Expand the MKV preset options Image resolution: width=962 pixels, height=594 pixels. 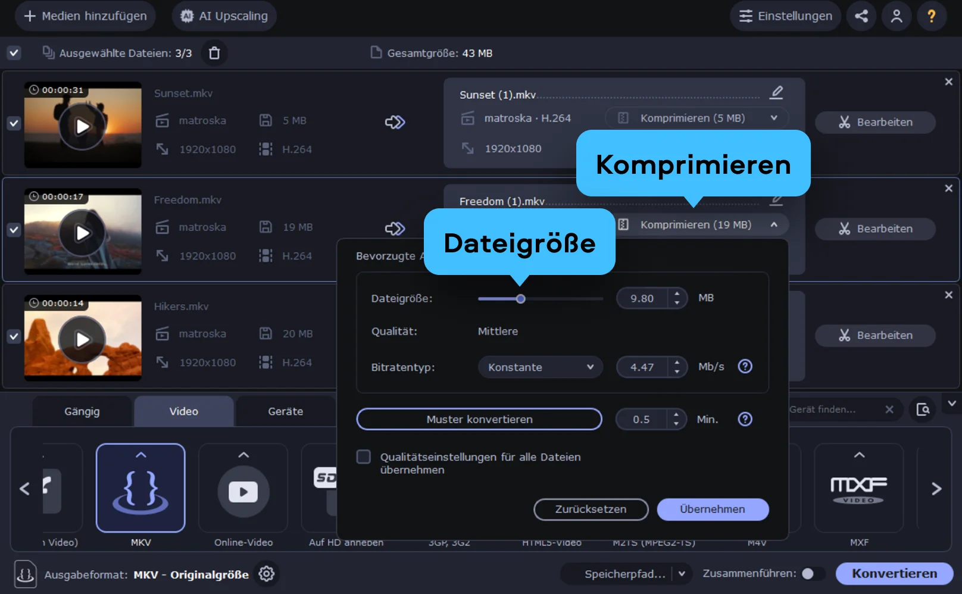pyautogui.click(x=140, y=455)
